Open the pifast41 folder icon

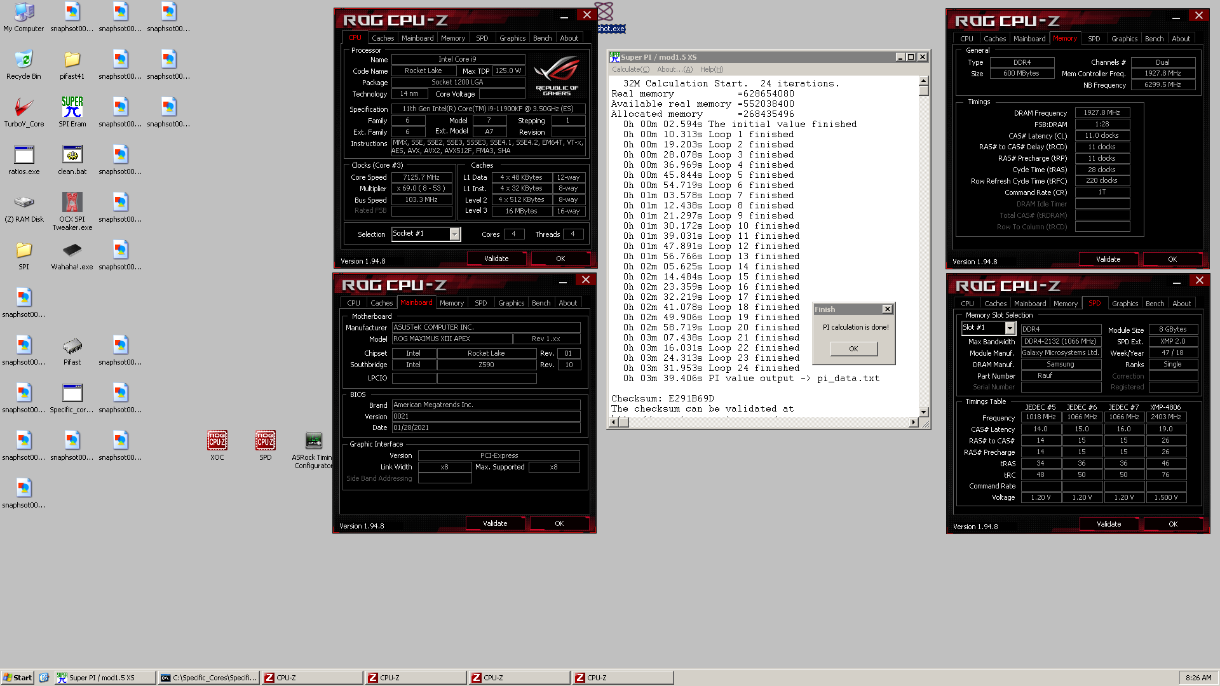click(72, 65)
